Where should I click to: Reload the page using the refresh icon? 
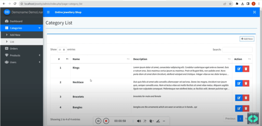tap(15, 4)
